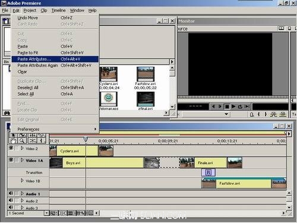The image size is (297, 223).
Task: Choose Paste to Fit menu entry
Action: [x=55, y=53]
